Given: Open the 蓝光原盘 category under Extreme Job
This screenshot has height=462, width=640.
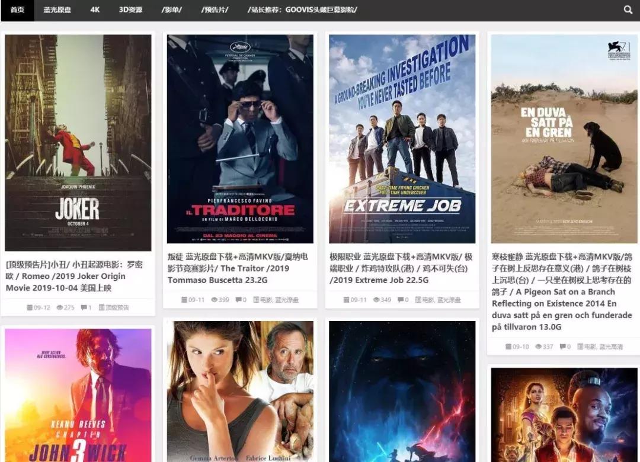Looking at the screenshot, I should tap(449, 300).
